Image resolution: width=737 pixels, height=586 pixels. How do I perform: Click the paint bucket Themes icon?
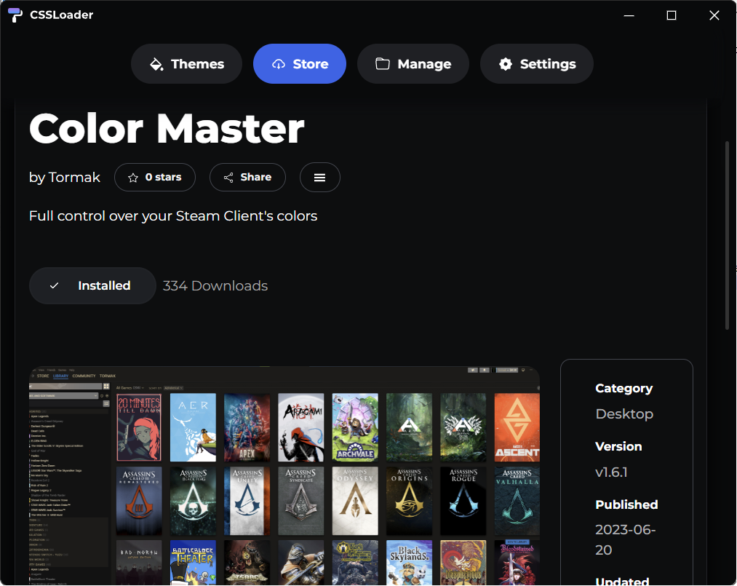pos(156,64)
